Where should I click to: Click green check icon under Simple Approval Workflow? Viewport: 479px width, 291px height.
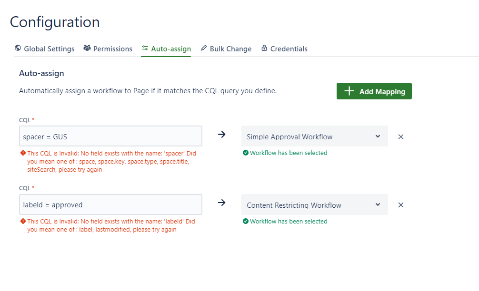246,153
